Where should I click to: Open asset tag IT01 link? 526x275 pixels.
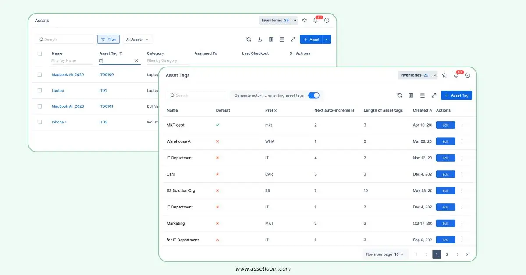(103, 91)
